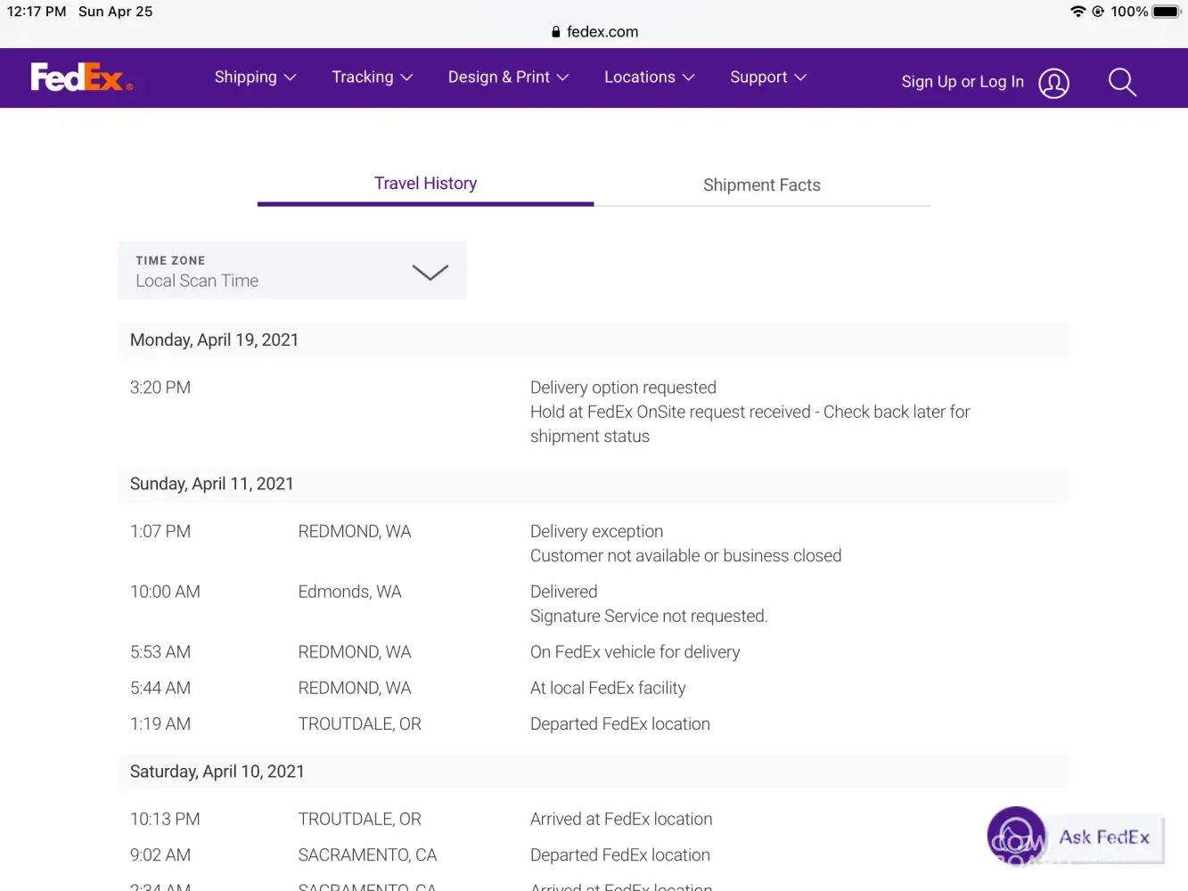The width and height of the screenshot is (1188, 891).
Task: Open the search magnifier icon
Action: pyautogui.click(x=1122, y=83)
